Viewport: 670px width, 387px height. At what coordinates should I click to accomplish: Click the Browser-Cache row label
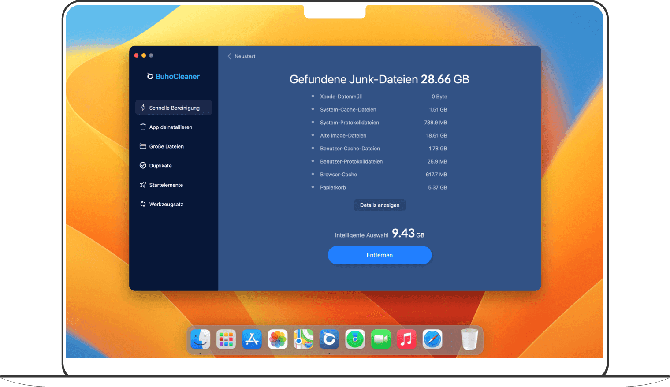pyautogui.click(x=339, y=175)
